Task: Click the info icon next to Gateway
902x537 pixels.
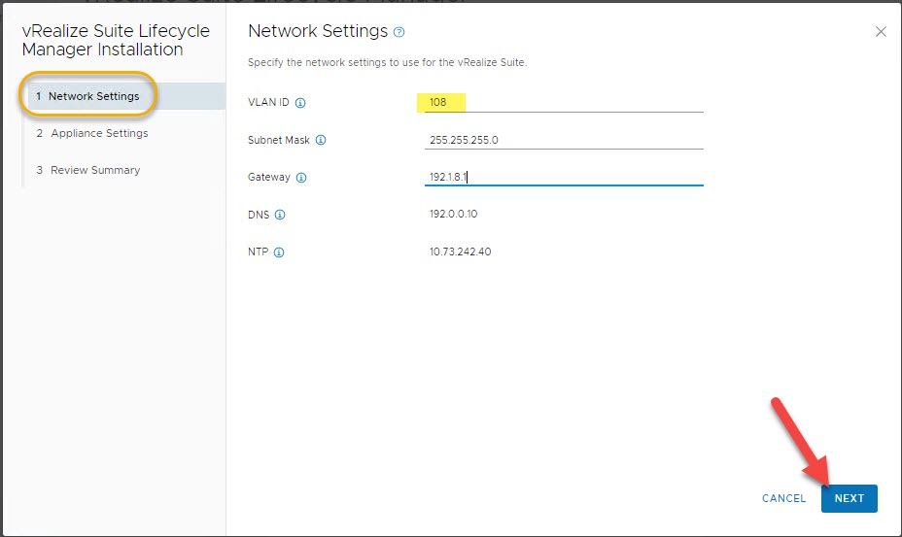Action: pos(301,178)
